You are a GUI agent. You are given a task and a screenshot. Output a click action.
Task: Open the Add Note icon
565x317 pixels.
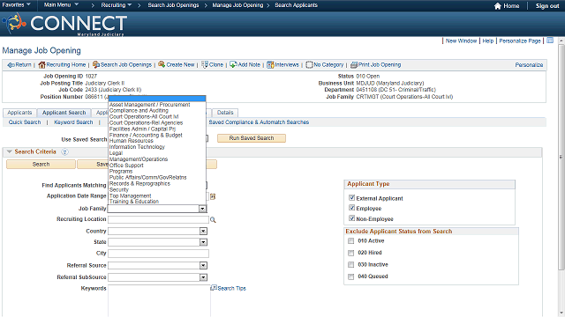pos(233,64)
